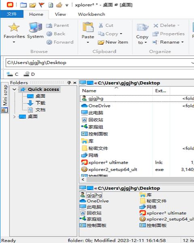Image resolution: width=194 pixels, height=243 pixels.
Task: Click horizontal scrollbar left arrow
Action: [83, 179]
